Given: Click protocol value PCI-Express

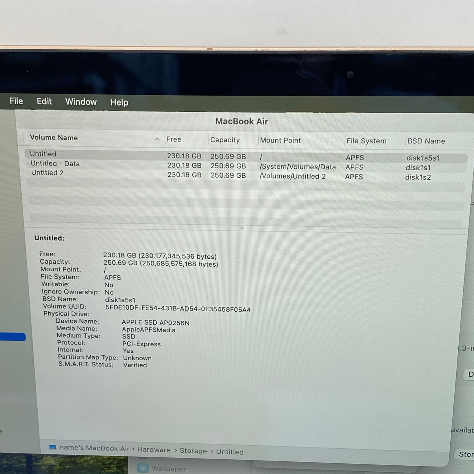Looking at the screenshot, I should (x=141, y=344).
